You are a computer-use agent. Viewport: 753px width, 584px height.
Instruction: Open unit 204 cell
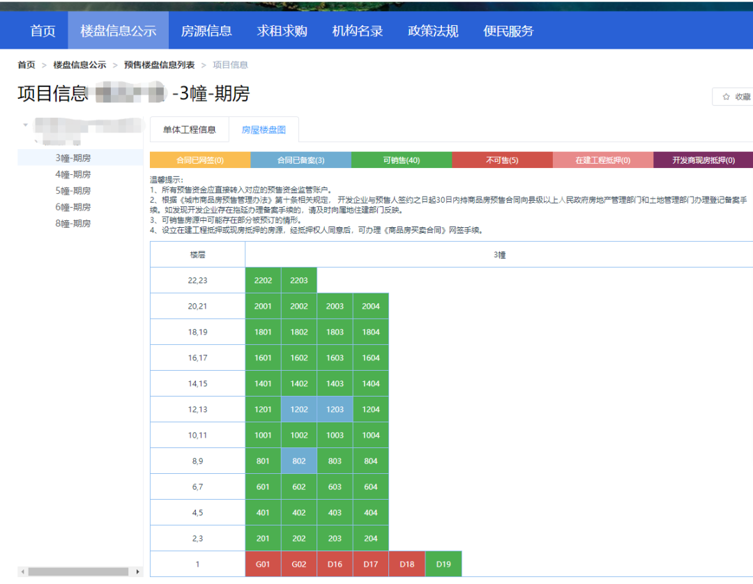pos(371,539)
